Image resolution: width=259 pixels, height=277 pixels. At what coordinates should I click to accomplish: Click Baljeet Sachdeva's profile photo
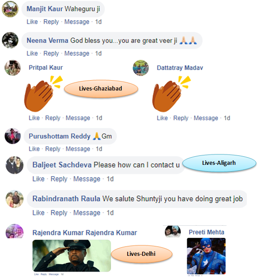tap(14, 165)
